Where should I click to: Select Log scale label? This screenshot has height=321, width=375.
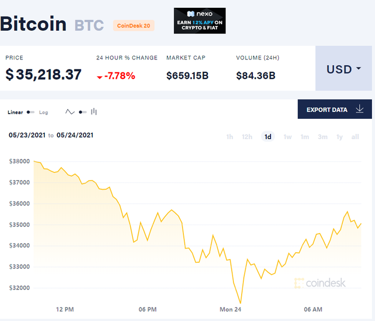(44, 112)
